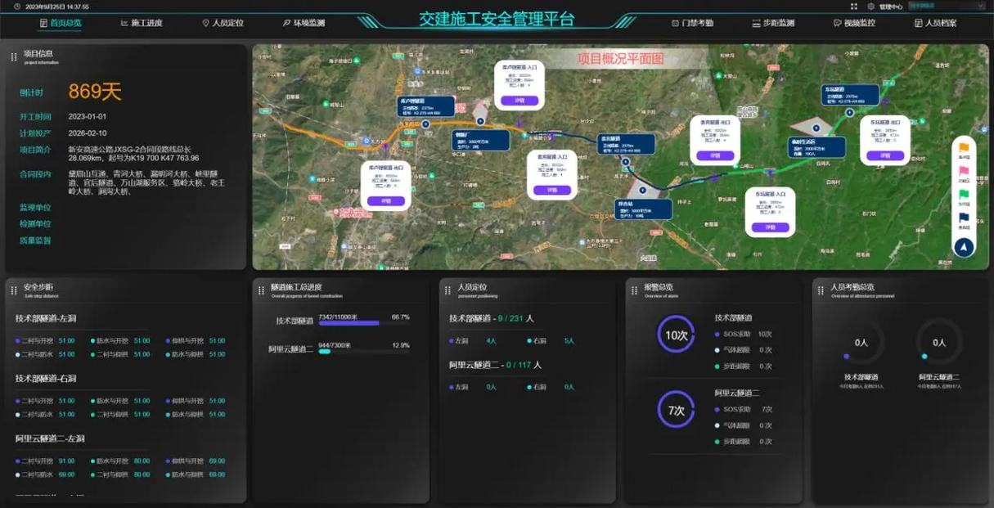Click the 2026-02-10 planned commissioning date
The height and width of the screenshot is (508, 994).
(88, 133)
